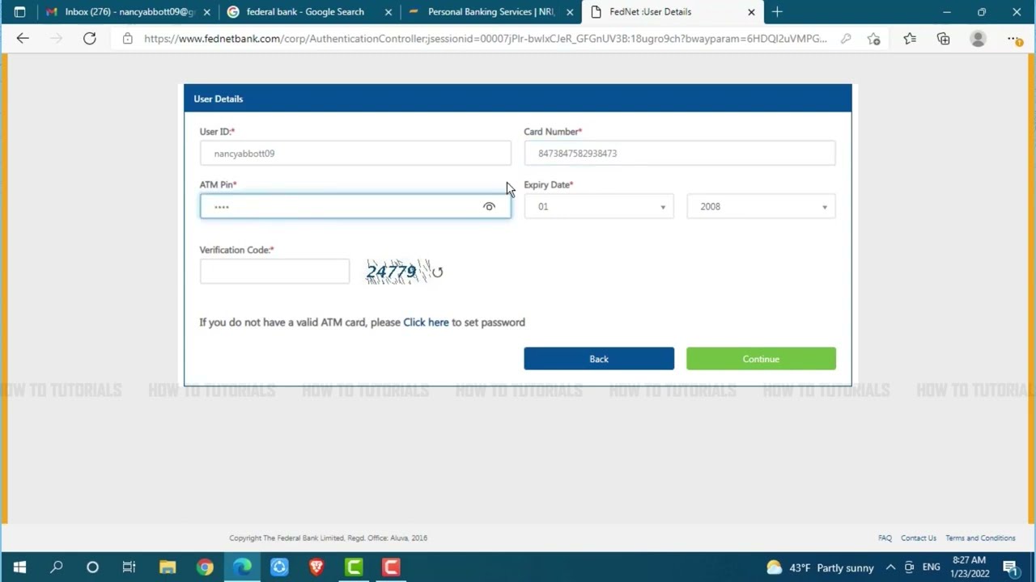This screenshot has width=1036, height=582.
Task: Open saved password key icon
Action: coord(846,39)
